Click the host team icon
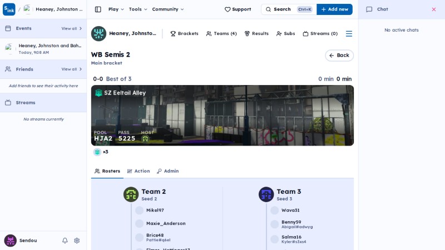Screen dimensions: 445x250 pyautogui.click(x=145, y=139)
